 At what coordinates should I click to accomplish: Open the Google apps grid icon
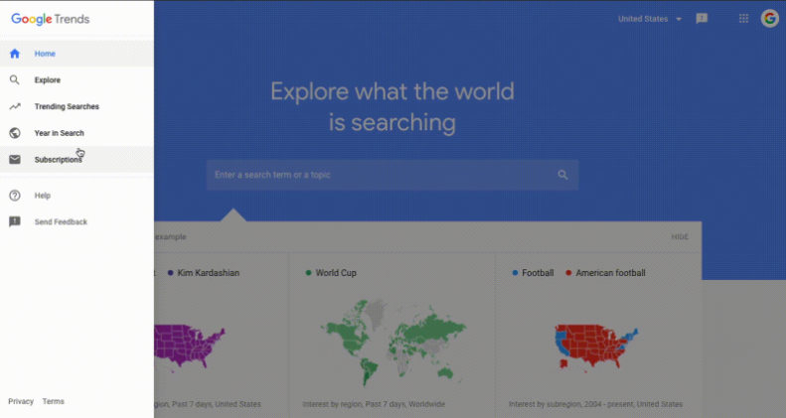pyautogui.click(x=743, y=19)
